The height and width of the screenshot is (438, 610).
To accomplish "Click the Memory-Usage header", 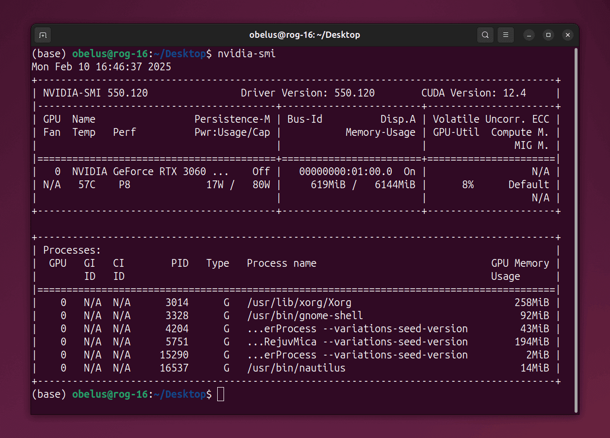I will coord(381,132).
